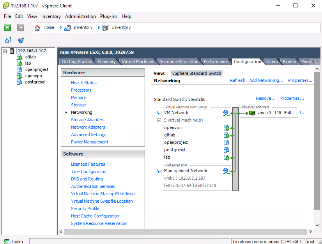Select the host server icon in tree
Image resolution: width=322 pixels, height=244 pixels.
click(12, 51)
